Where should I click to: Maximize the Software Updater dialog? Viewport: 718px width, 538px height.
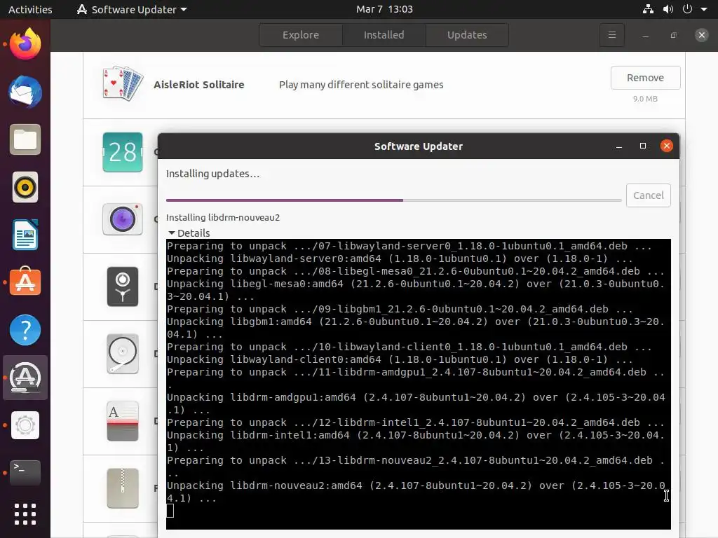643,146
